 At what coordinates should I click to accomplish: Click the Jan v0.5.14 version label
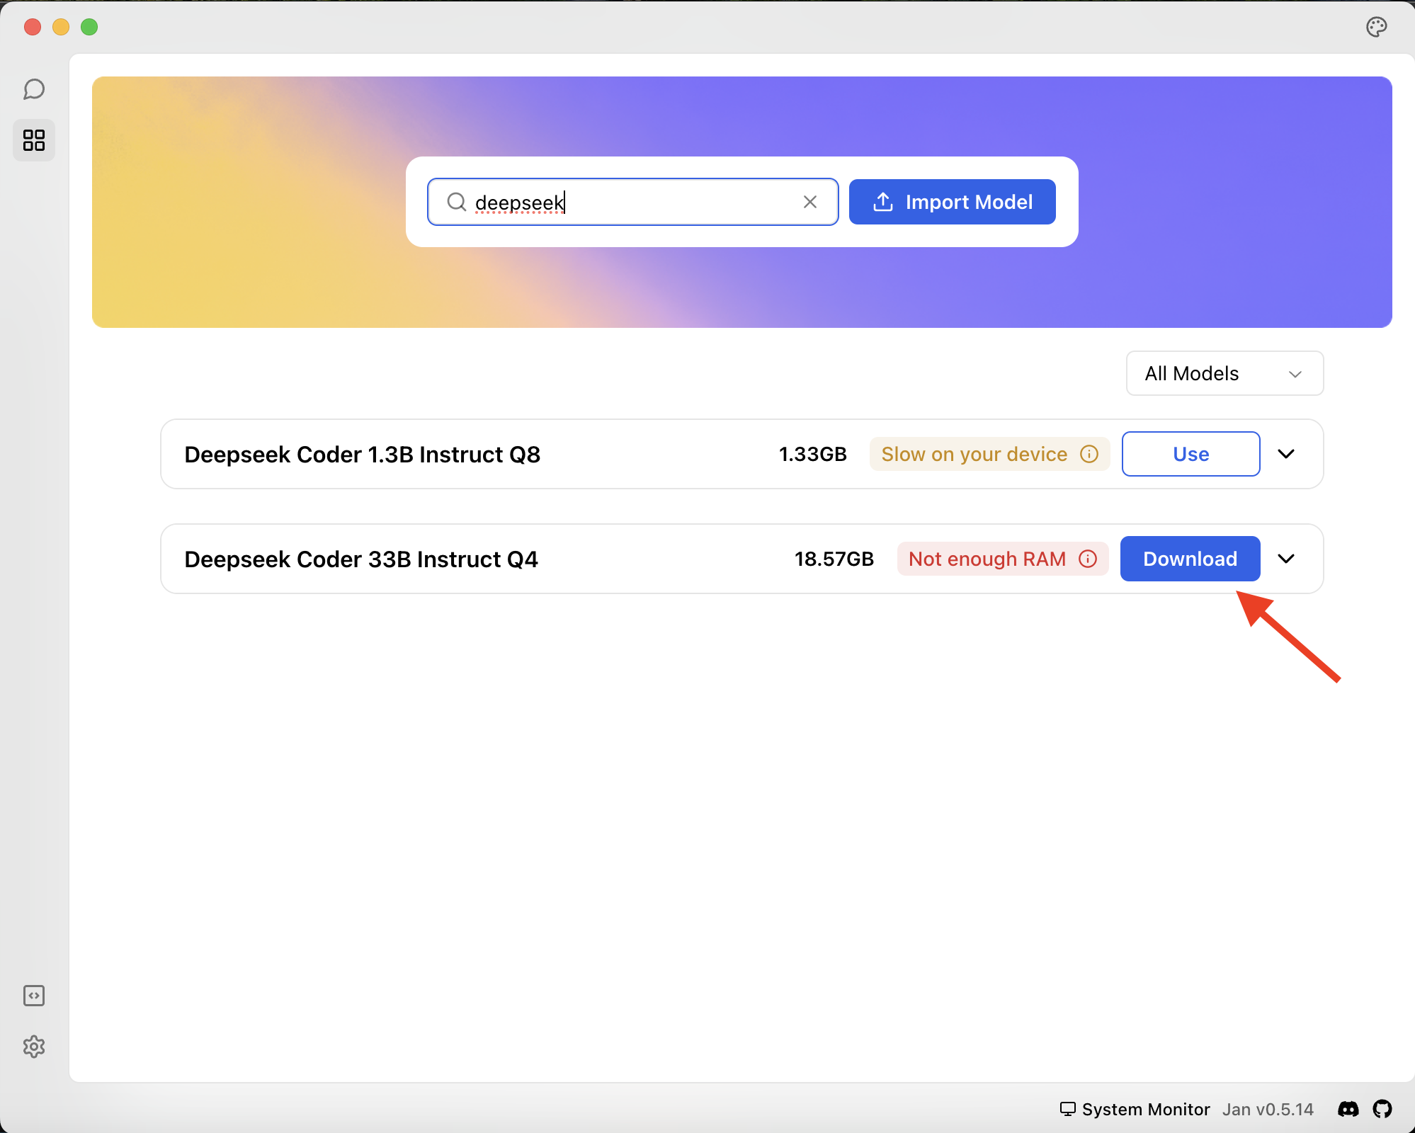(1266, 1109)
